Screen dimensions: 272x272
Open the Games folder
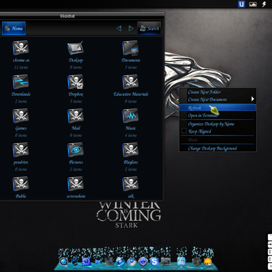pyautogui.click(x=20, y=116)
